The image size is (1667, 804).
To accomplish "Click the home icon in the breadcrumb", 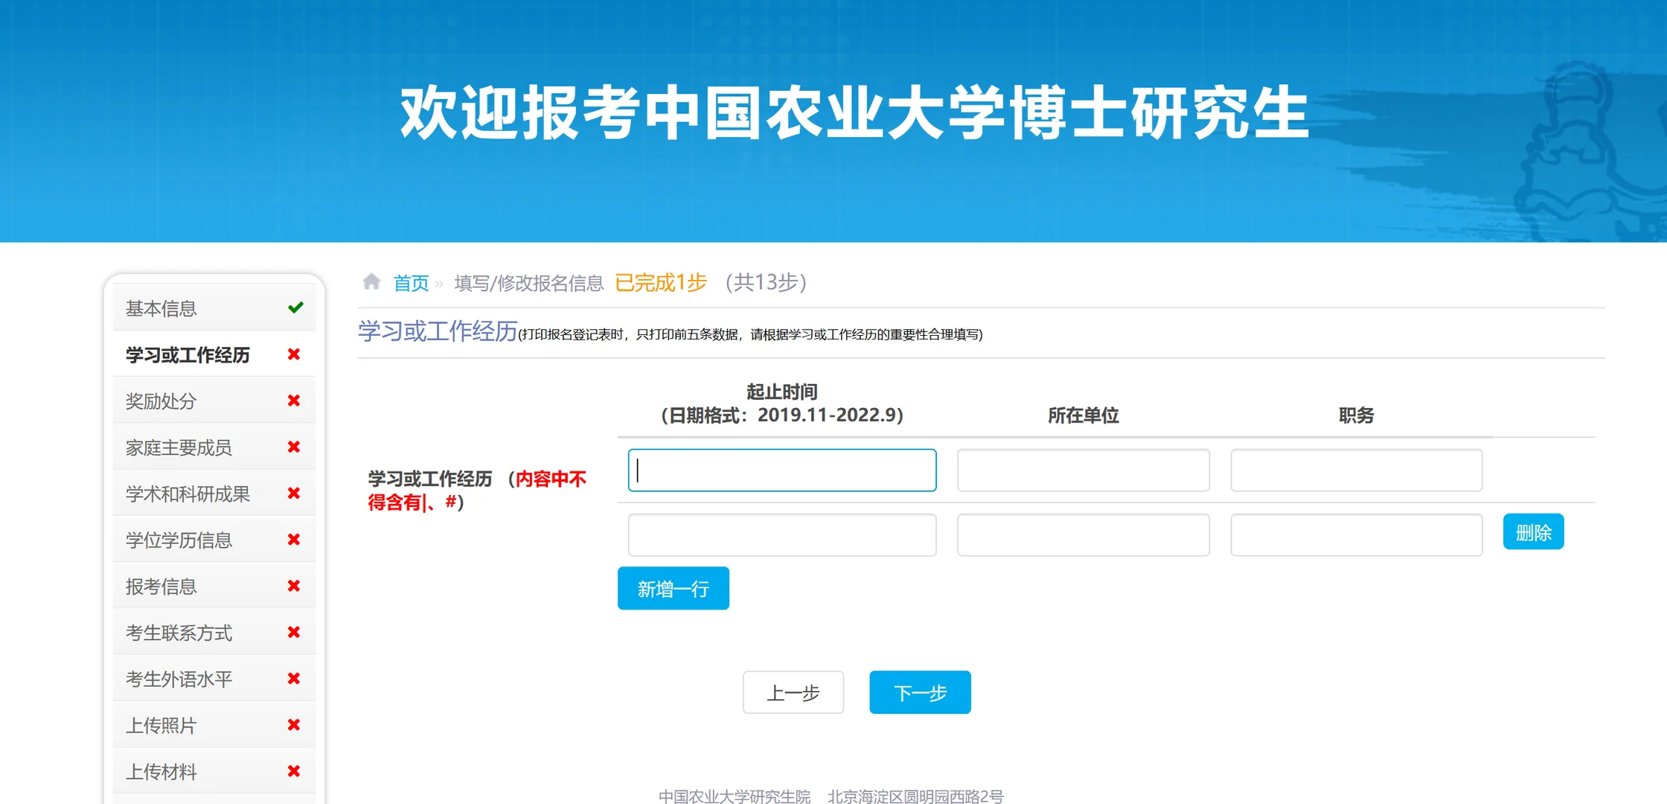I will [371, 281].
